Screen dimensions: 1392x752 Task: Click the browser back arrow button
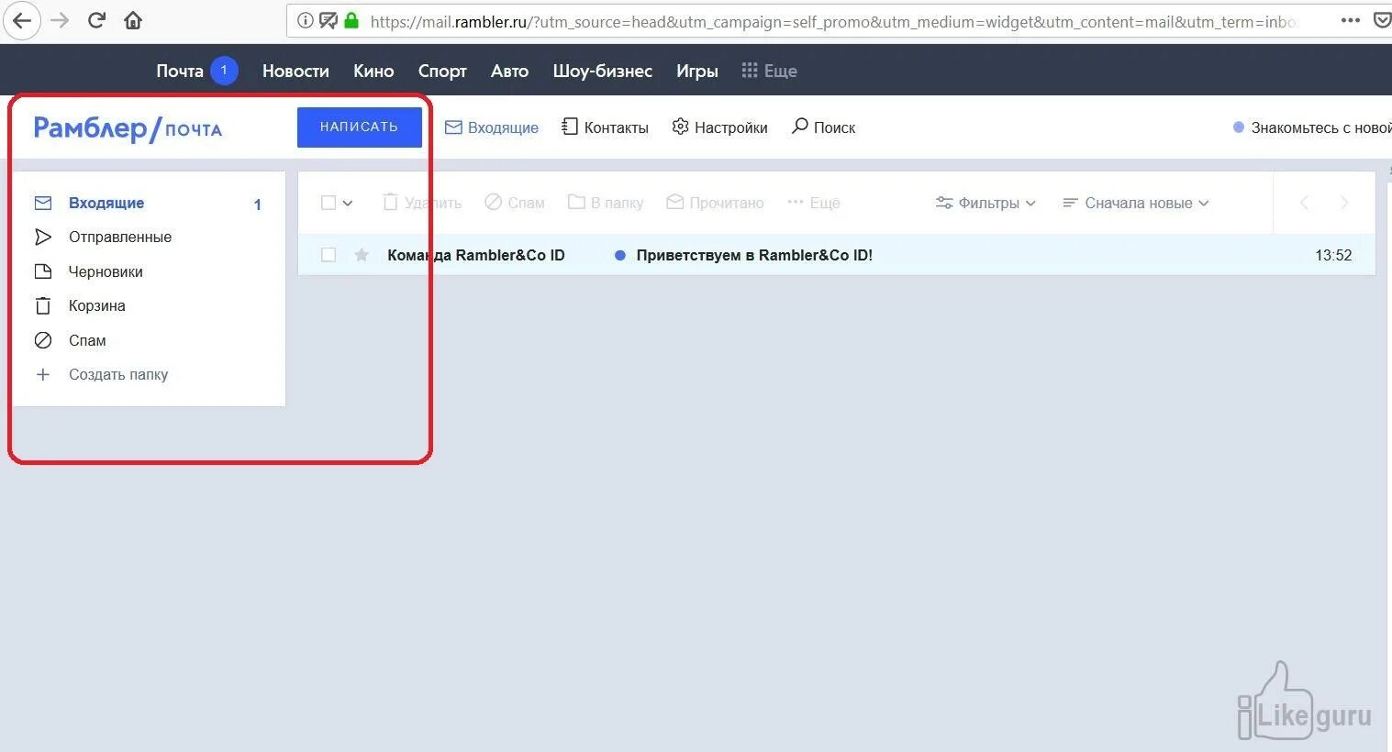click(21, 20)
